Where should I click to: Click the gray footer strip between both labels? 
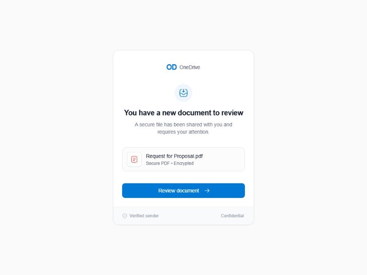189,216
